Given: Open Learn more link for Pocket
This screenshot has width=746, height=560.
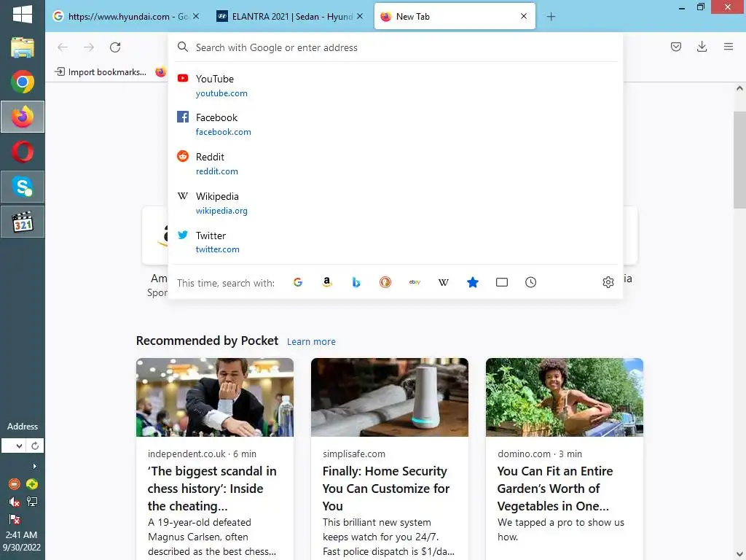Looking at the screenshot, I should tap(311, 341).
